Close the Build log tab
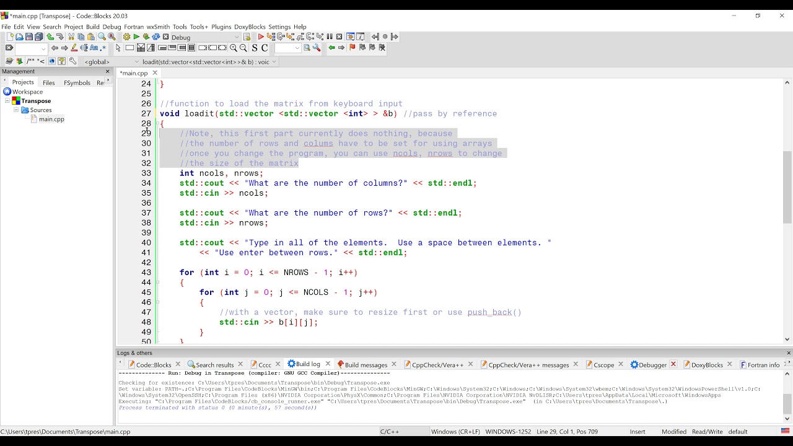793x446 pixels. (x=328, y=364)
